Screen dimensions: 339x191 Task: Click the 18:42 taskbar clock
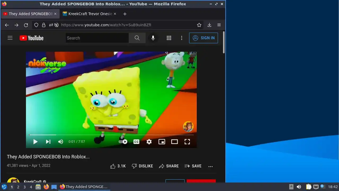click(x=333, y=187)
